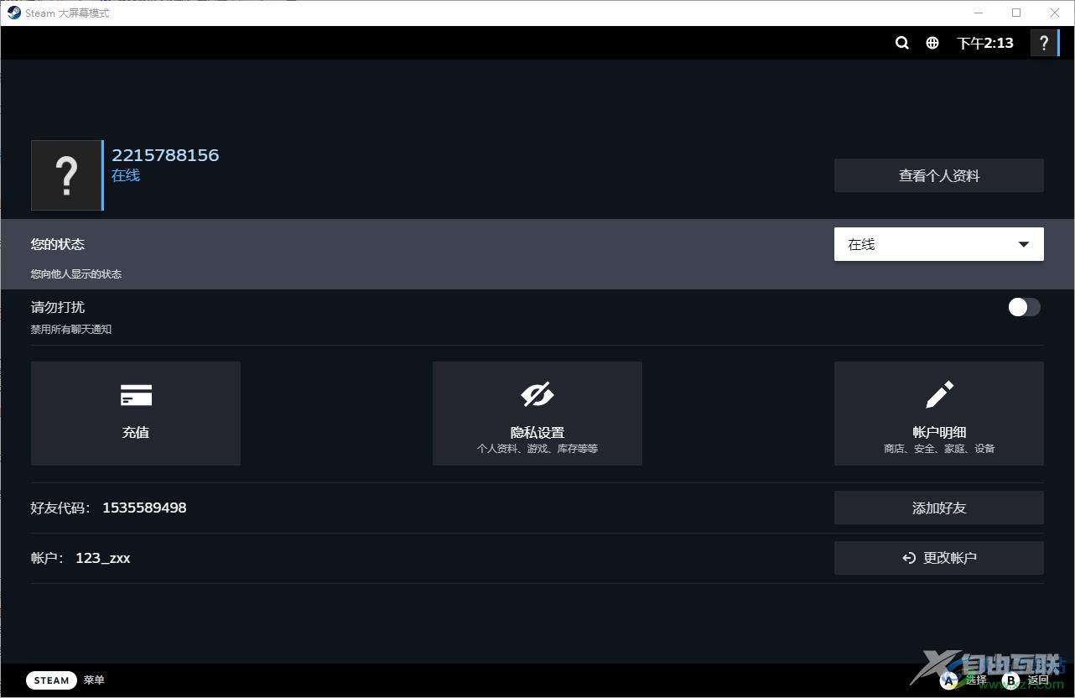The width and height of the screenshot is (1075, 698).
Task: Click the blue 在线 status under the username
Action: 126,175
